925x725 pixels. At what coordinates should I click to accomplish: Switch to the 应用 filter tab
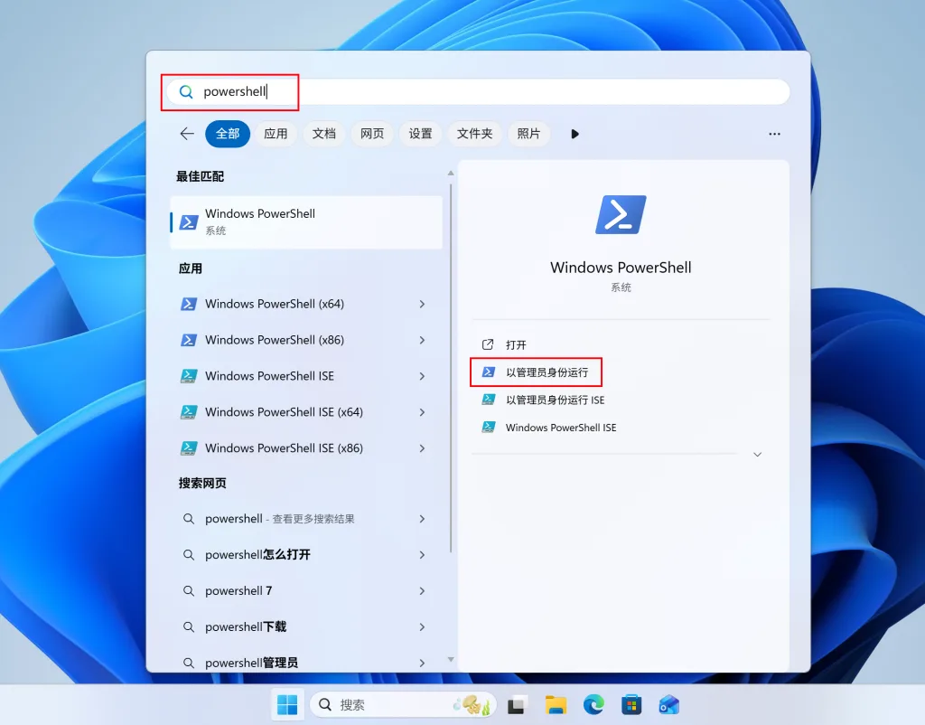[x=276, y=134]
